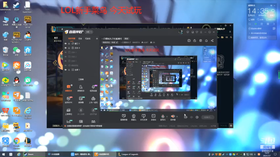Switch to League of Legends in the taskbar
This screenshot has height=157, width=280.
tap(128, 154)
